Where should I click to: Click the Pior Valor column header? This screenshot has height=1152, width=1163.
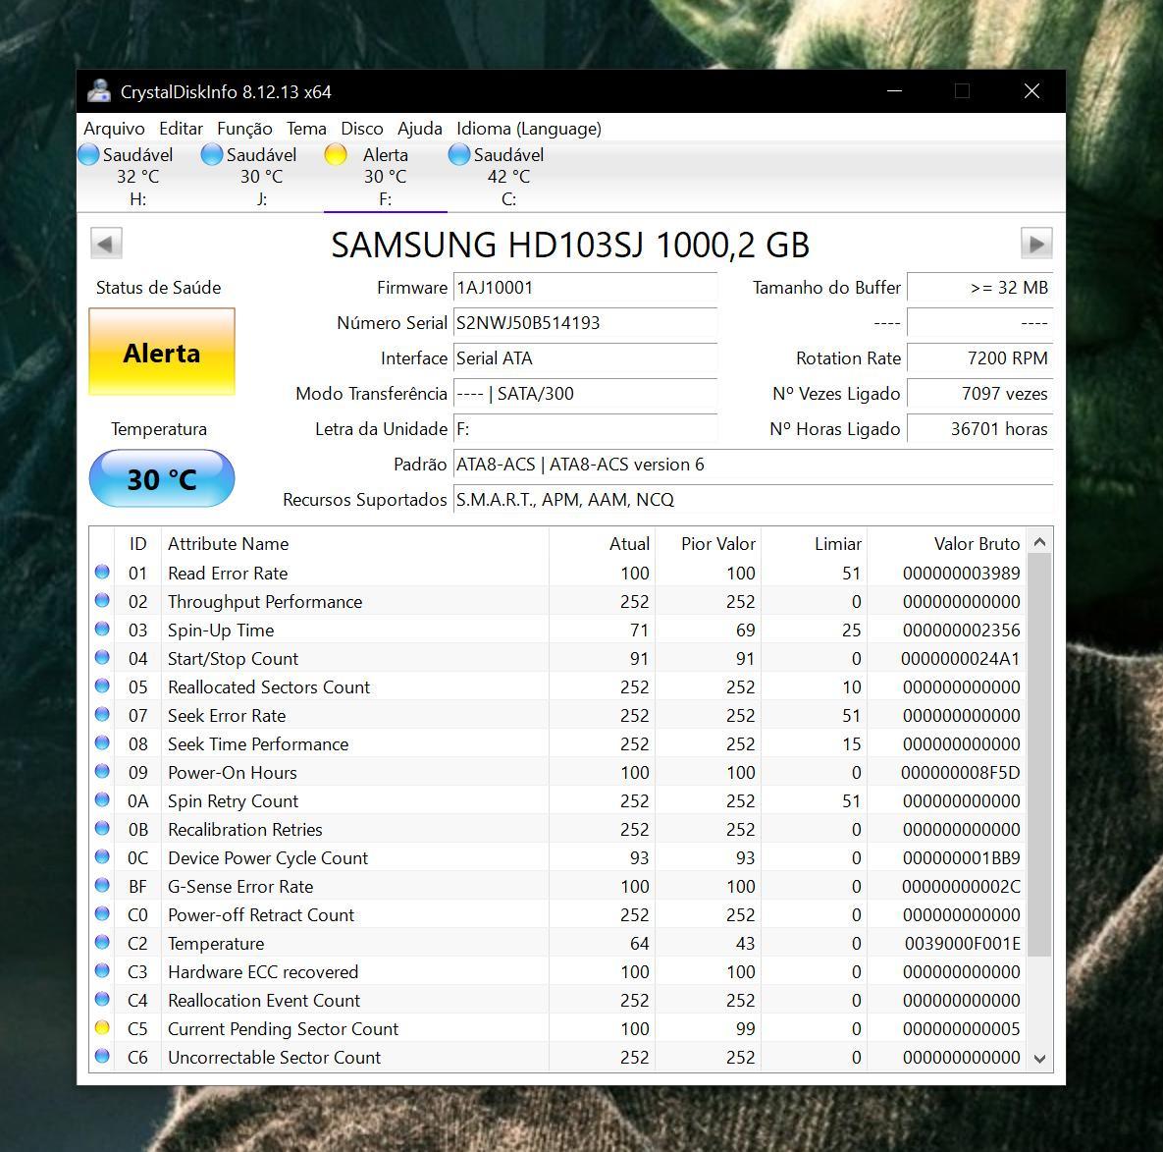click(709, 543)
